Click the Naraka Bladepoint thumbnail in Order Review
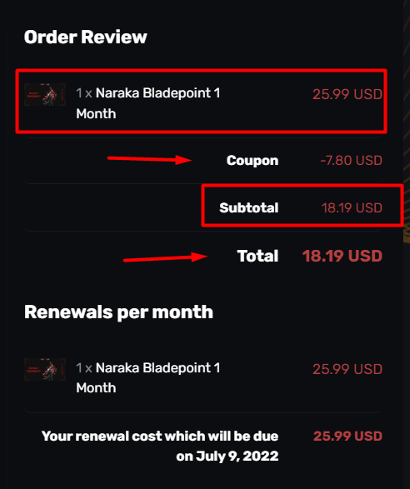The width and height of the screenshot is (410, 489). pyautogui.click(x=45, y=94)
